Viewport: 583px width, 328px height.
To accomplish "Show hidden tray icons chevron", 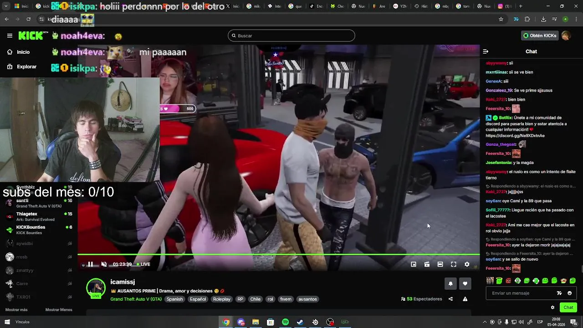I will coord(485,322).
